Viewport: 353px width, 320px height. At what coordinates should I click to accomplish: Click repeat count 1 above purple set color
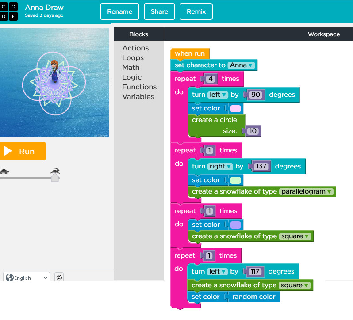[209, 211]
